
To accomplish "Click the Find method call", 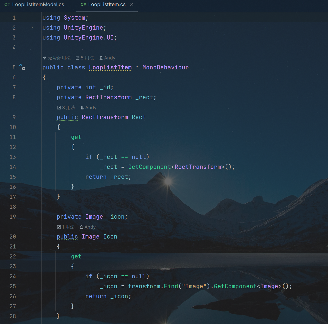I will point(171,286).
